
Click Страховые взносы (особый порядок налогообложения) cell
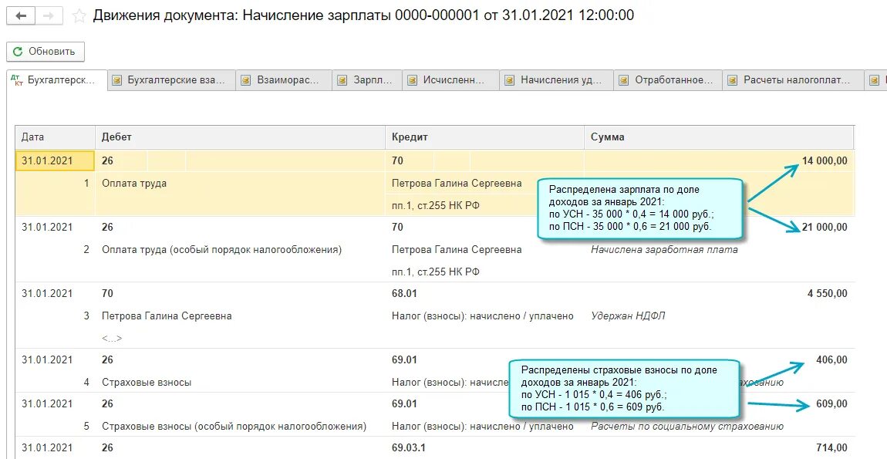pyautogui.click(x=234, y=426)
